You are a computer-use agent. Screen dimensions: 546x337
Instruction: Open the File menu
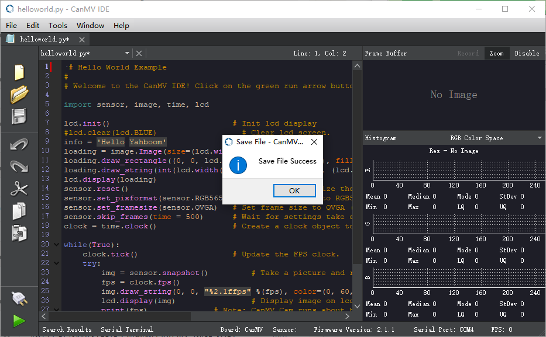11,25
